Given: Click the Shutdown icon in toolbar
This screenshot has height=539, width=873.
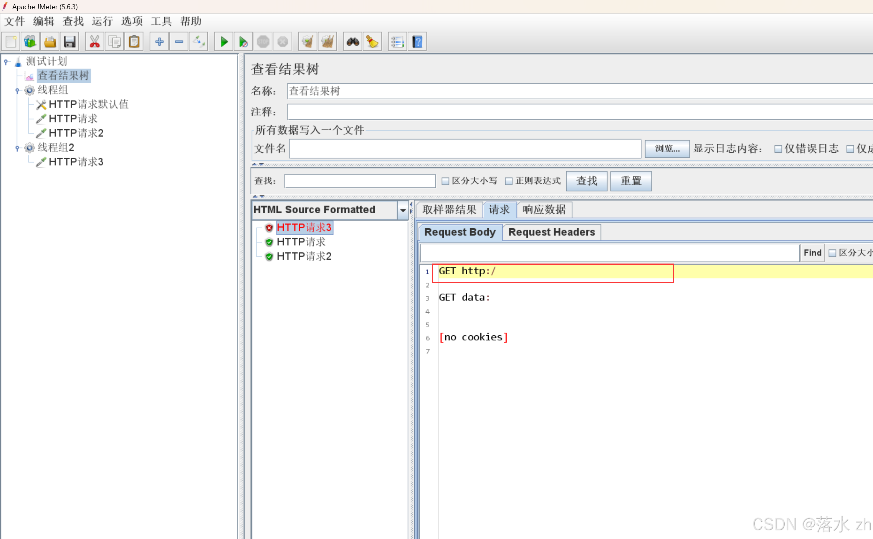Looking at the screenshot, I should point(283,41).
